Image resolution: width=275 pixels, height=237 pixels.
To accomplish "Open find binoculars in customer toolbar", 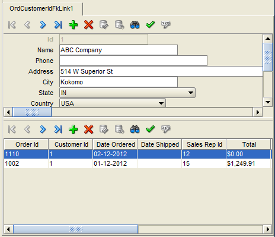I will click(x=135, y=25).
